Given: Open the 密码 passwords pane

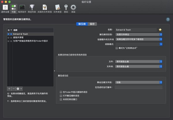Looking at the screenshot, I should tap(66, 8).
